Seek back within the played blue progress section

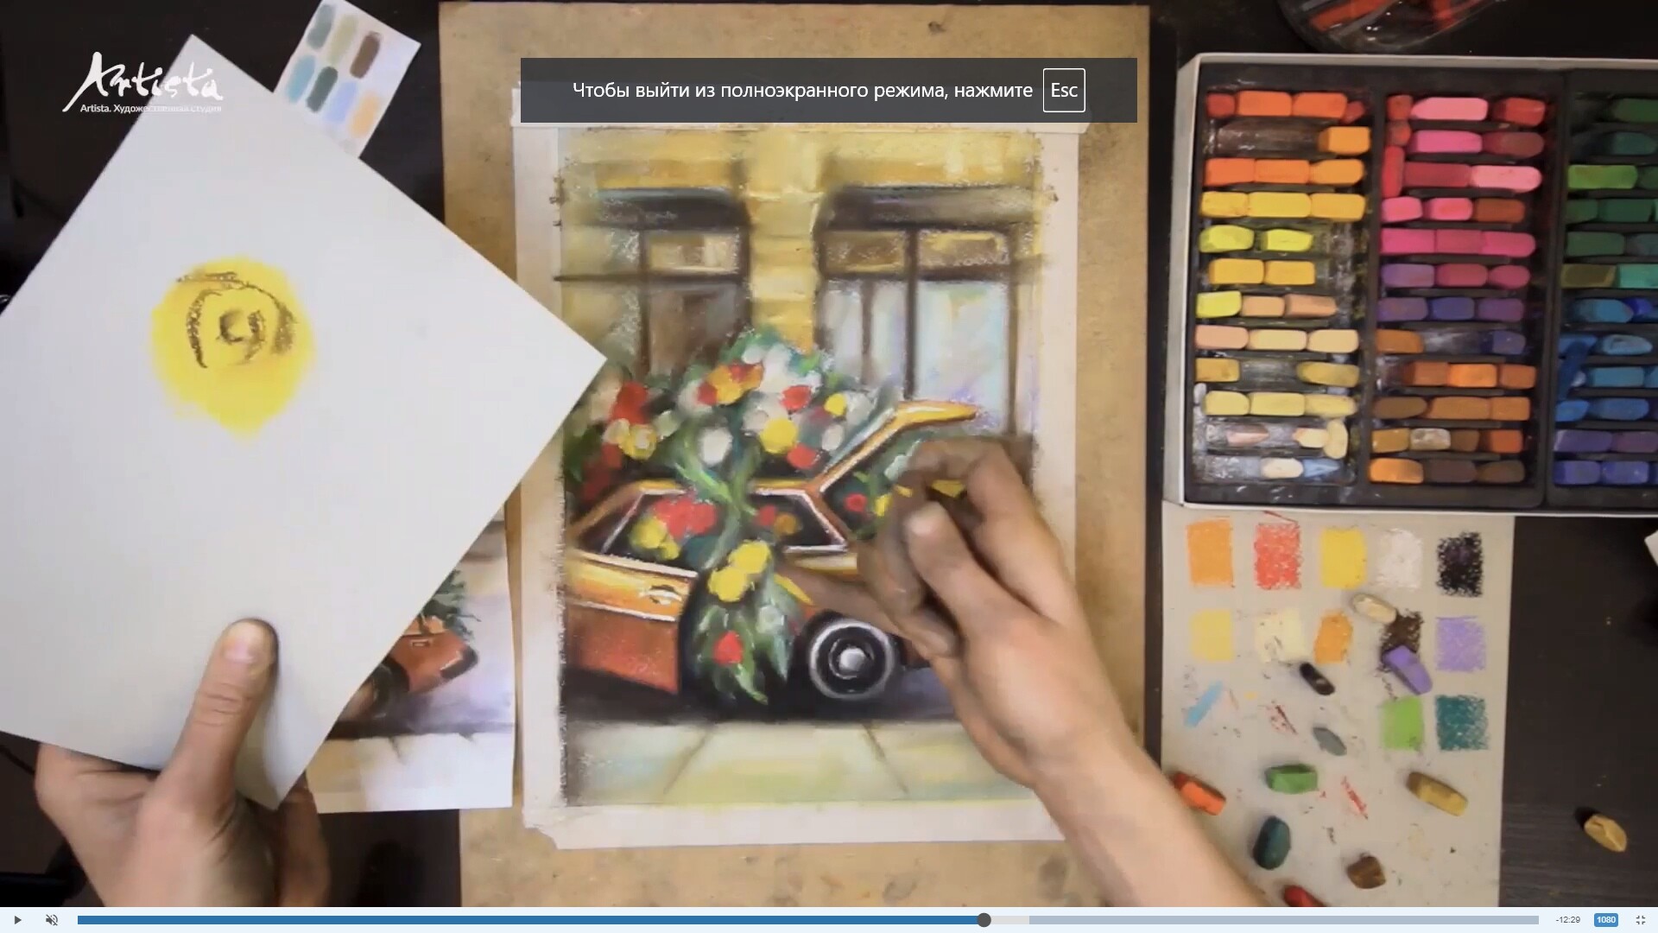pyautogui.click(x=518, y=920)
